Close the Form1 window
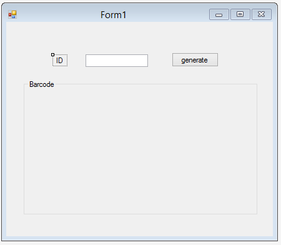The height and width of the screenshot is (245, 281). 262,14
